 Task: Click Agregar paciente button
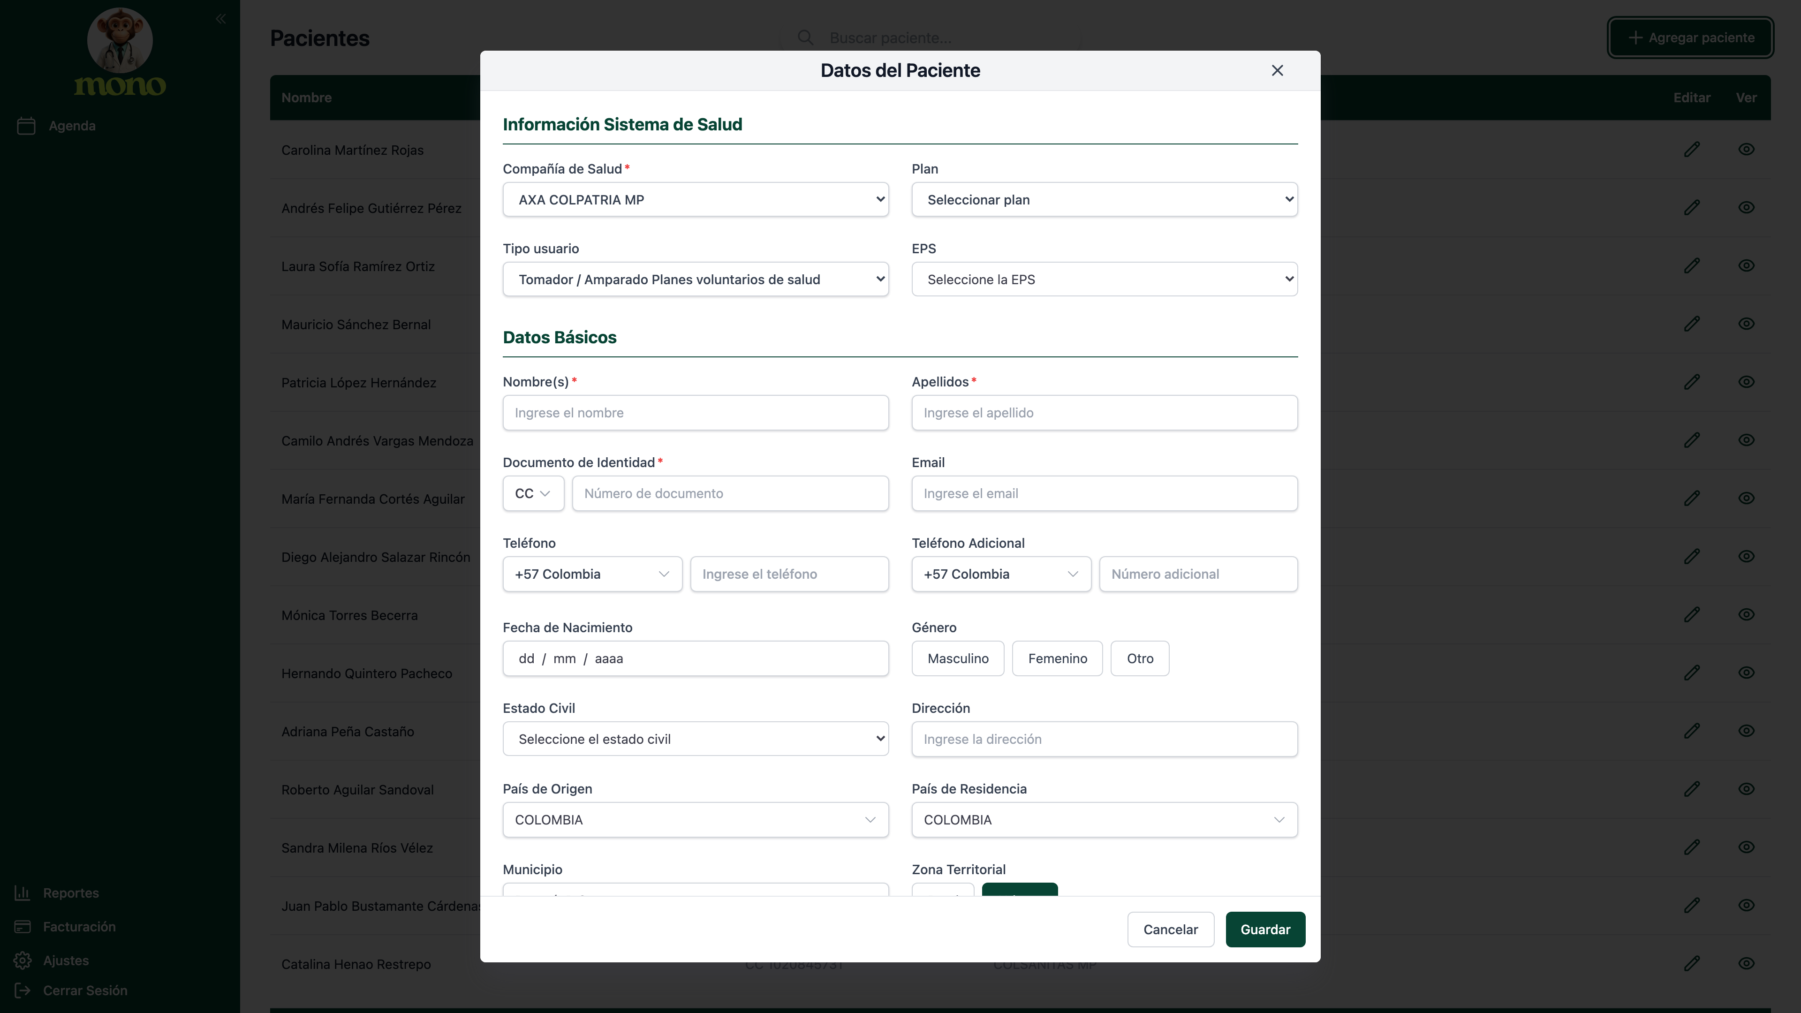[1690, 38]
